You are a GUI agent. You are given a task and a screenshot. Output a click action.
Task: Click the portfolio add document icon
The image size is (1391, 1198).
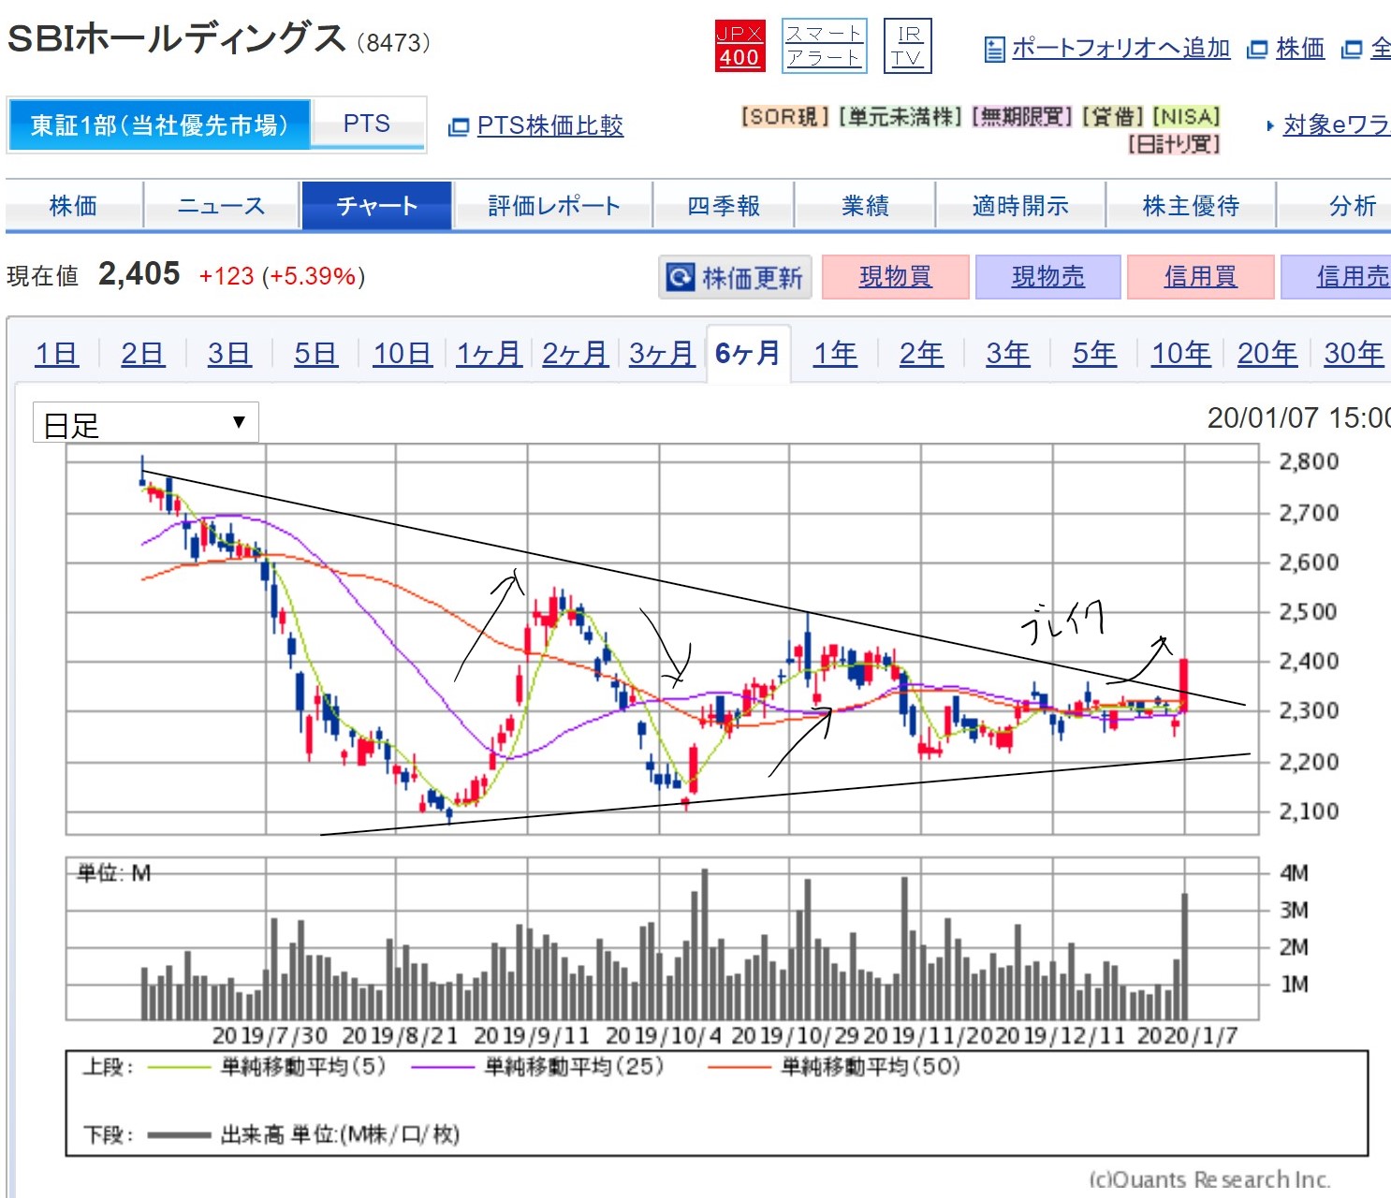[x=995, y=49]
